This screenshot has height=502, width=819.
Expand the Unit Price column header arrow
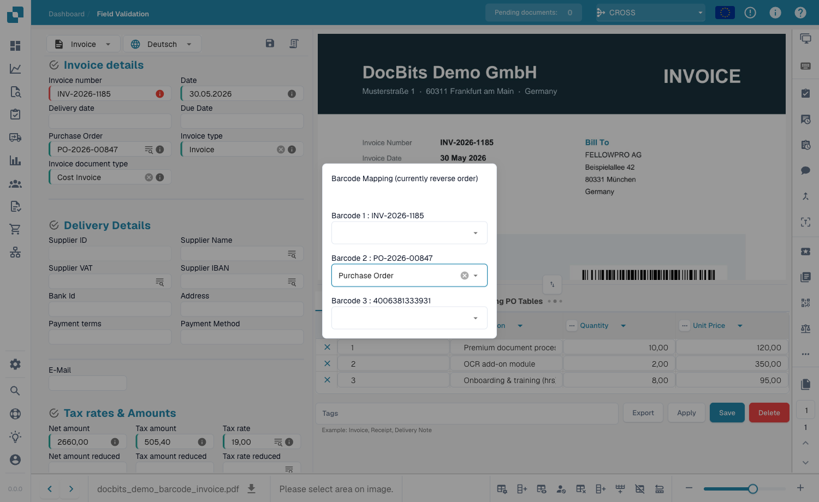740,326
